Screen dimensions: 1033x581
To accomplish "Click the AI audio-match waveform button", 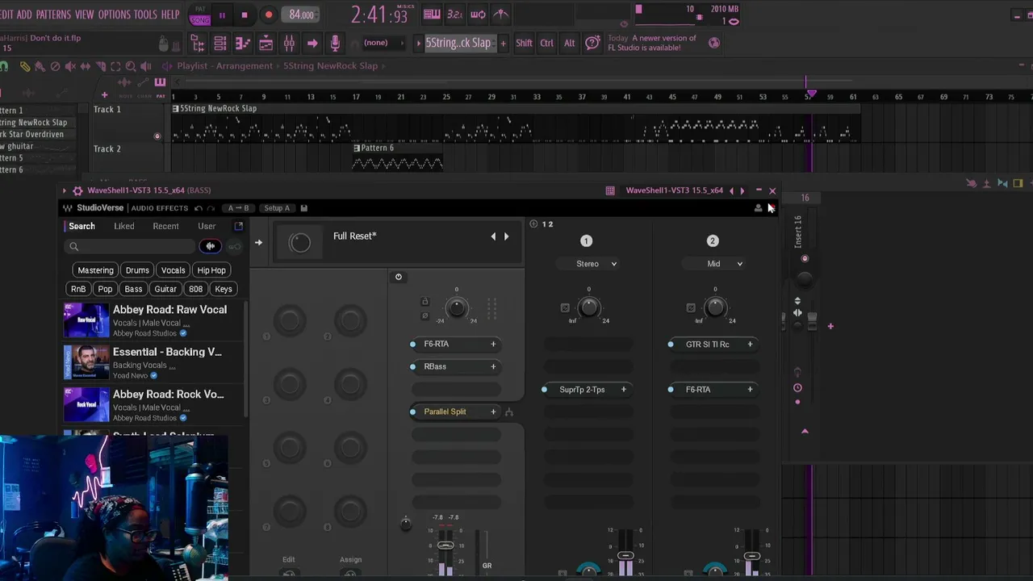I will click(x=211, y=246).
